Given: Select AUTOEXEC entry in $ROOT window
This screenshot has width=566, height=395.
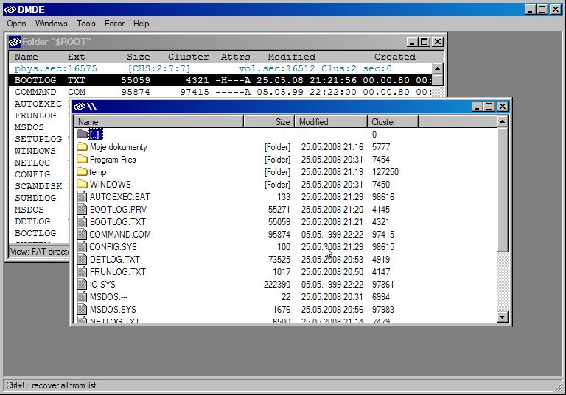Looking at the screenshot, I should point(38,104).
